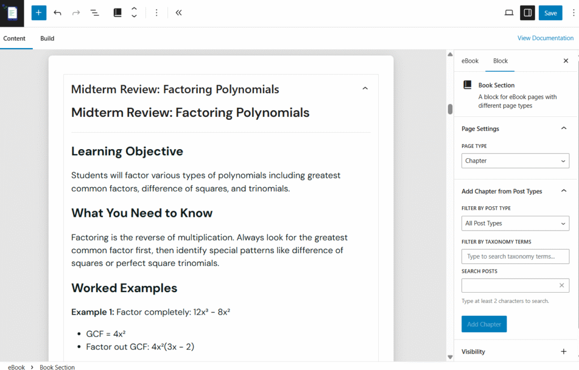Screen dimensions: 579x370
Task: Collapse the Midterm Review chapter section
Action: click(365, 89)
